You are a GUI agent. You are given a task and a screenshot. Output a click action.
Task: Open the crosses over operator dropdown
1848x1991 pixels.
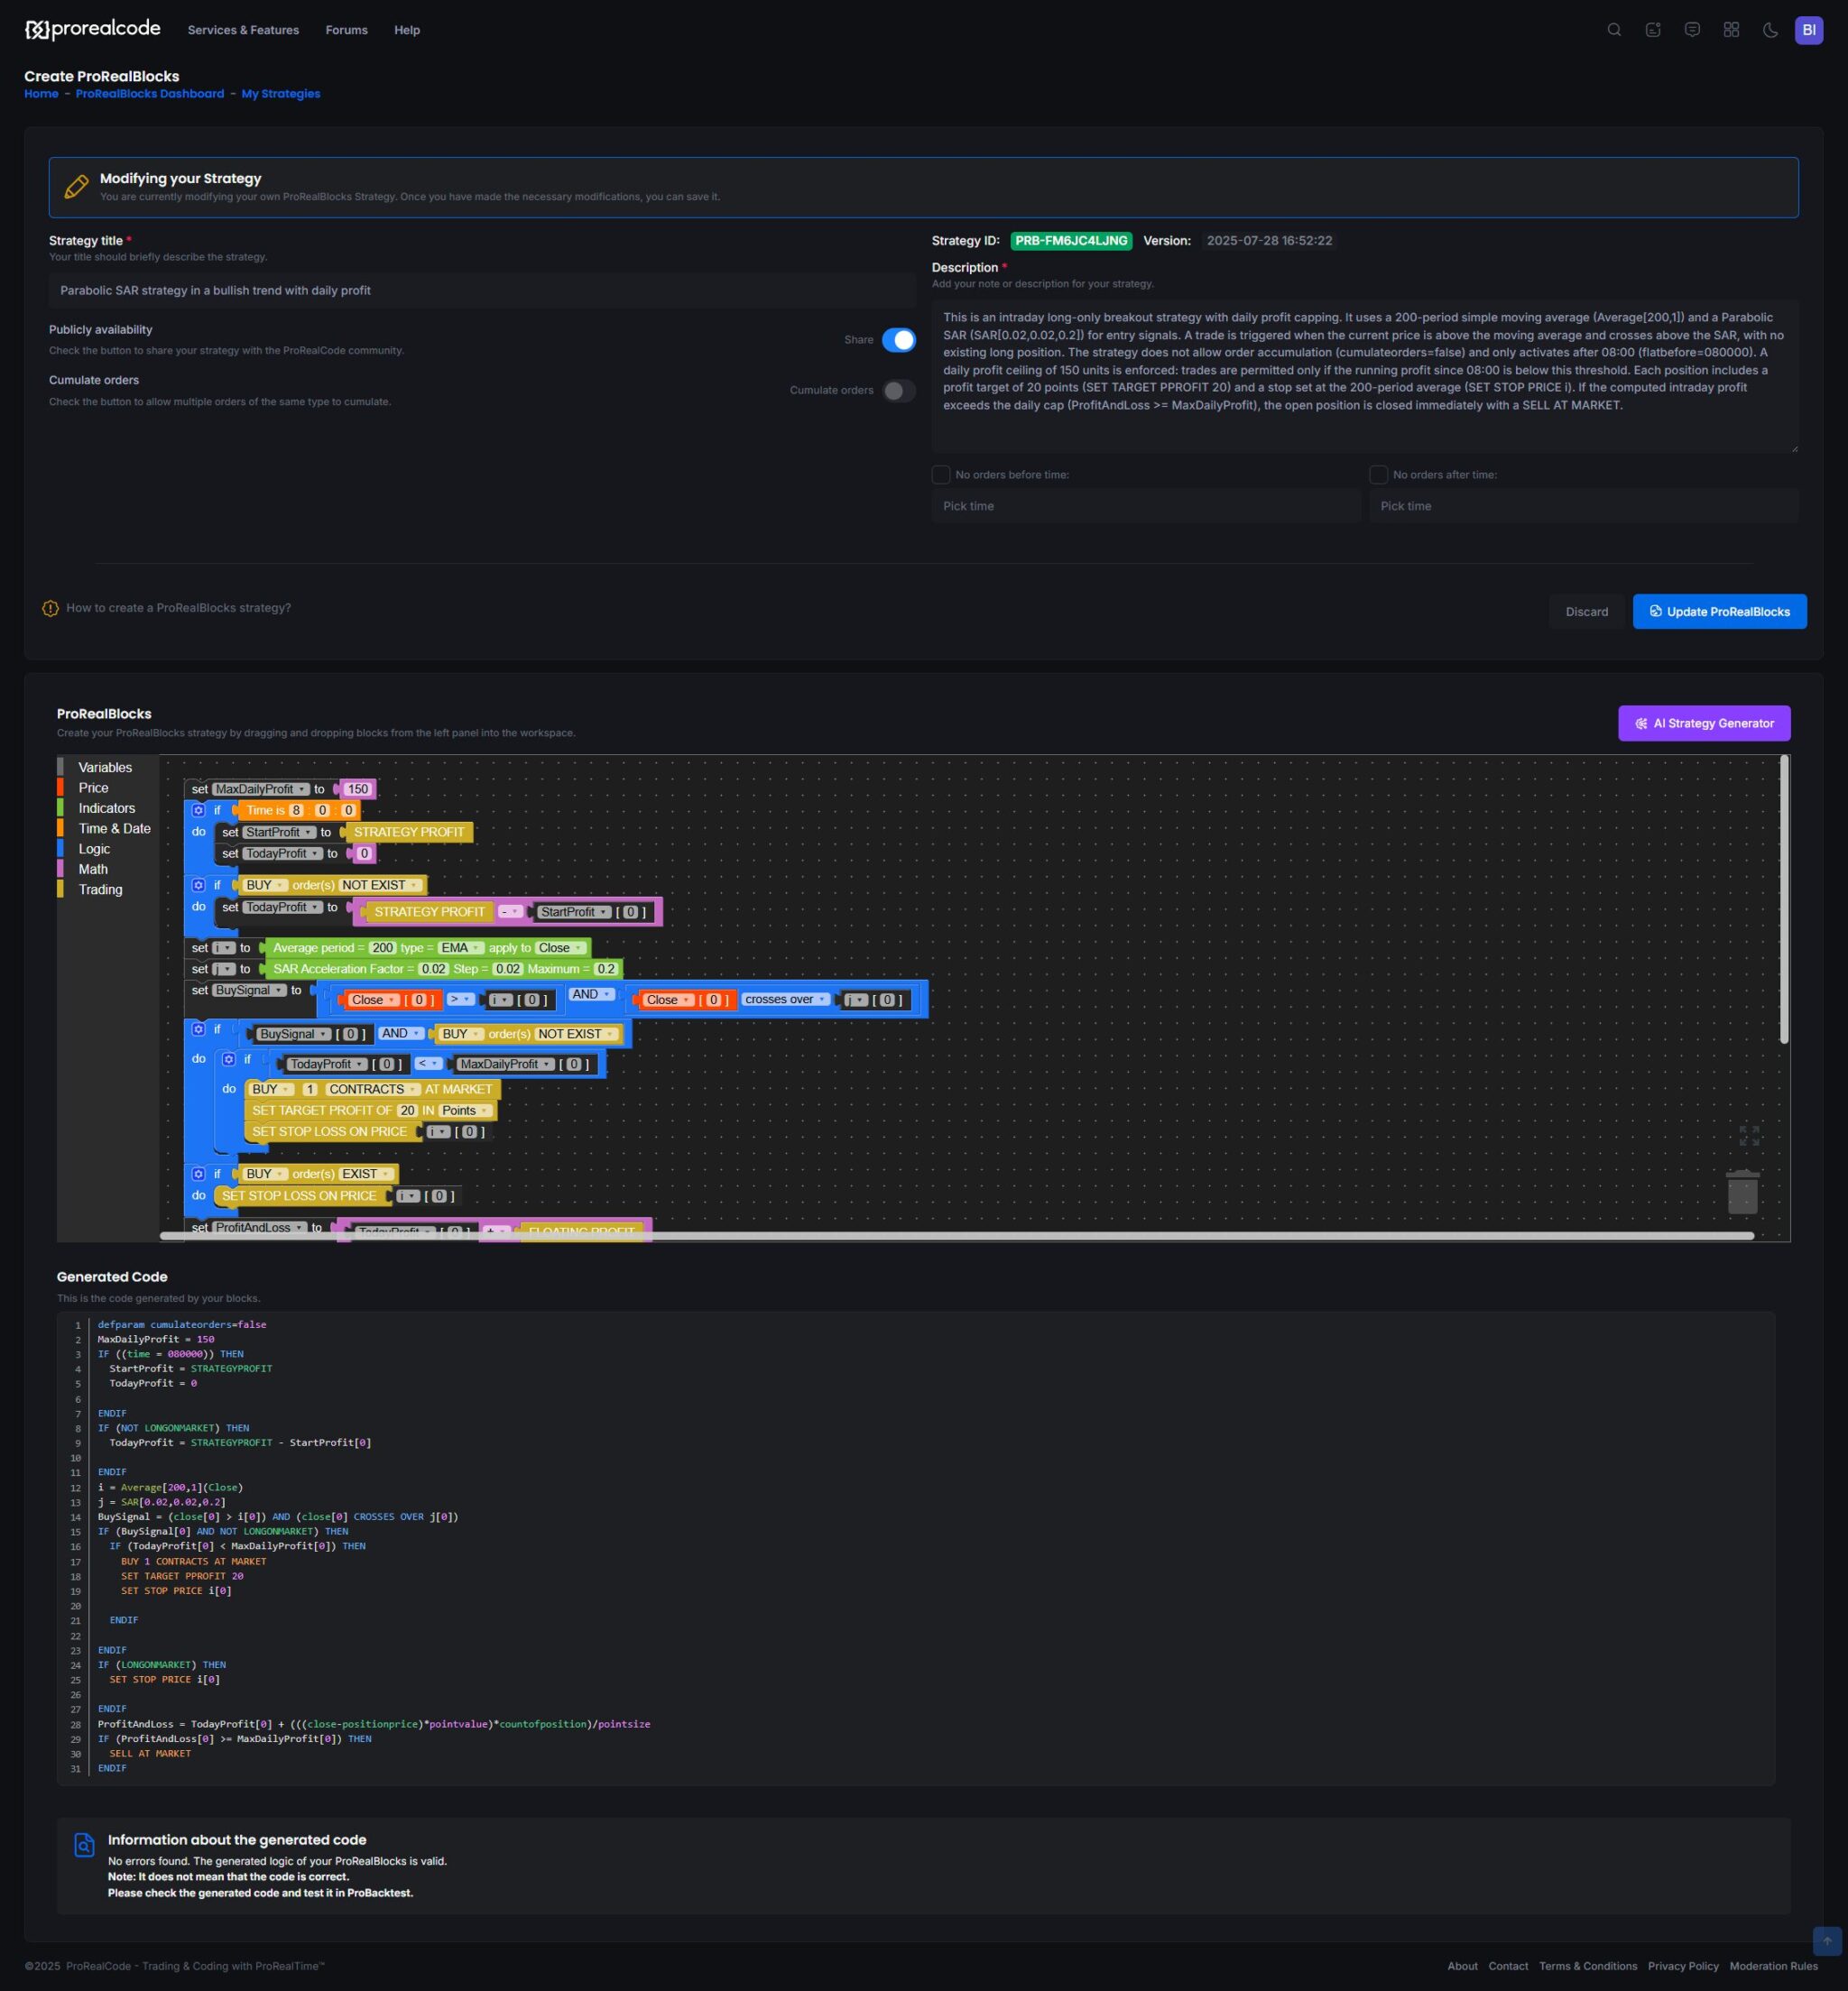[785, 1000]
